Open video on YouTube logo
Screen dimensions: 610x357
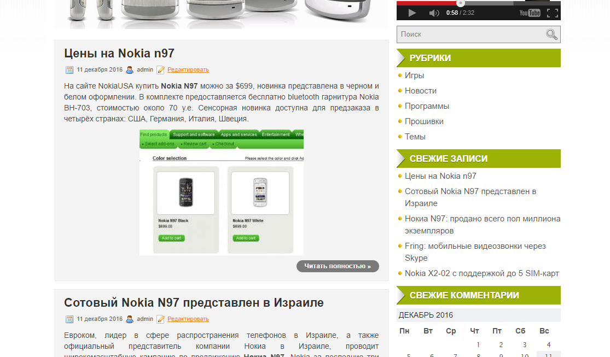[x=530, y=13]
